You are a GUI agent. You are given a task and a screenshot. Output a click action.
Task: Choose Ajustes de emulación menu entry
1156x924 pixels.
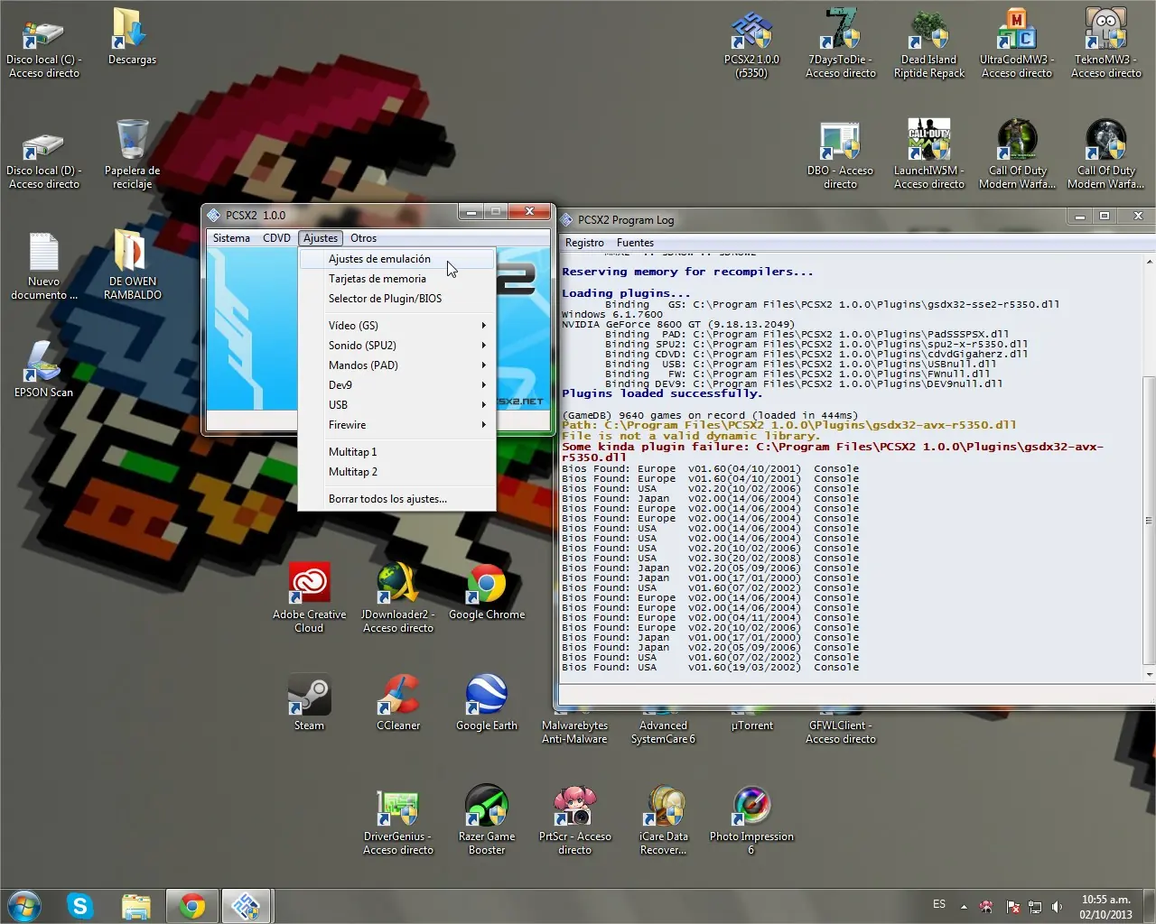click(x=397, y=259)
